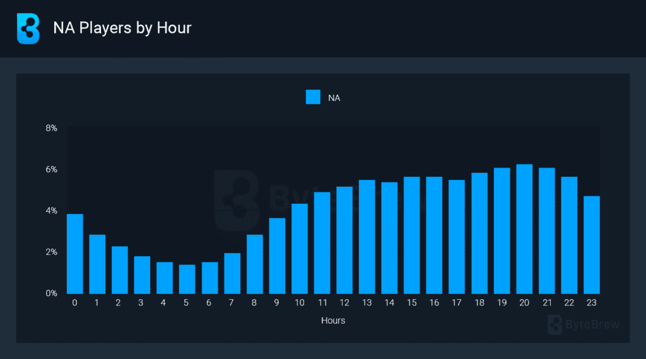Select the bar for hour 0
646x359 pixels.
click(75, 254)
